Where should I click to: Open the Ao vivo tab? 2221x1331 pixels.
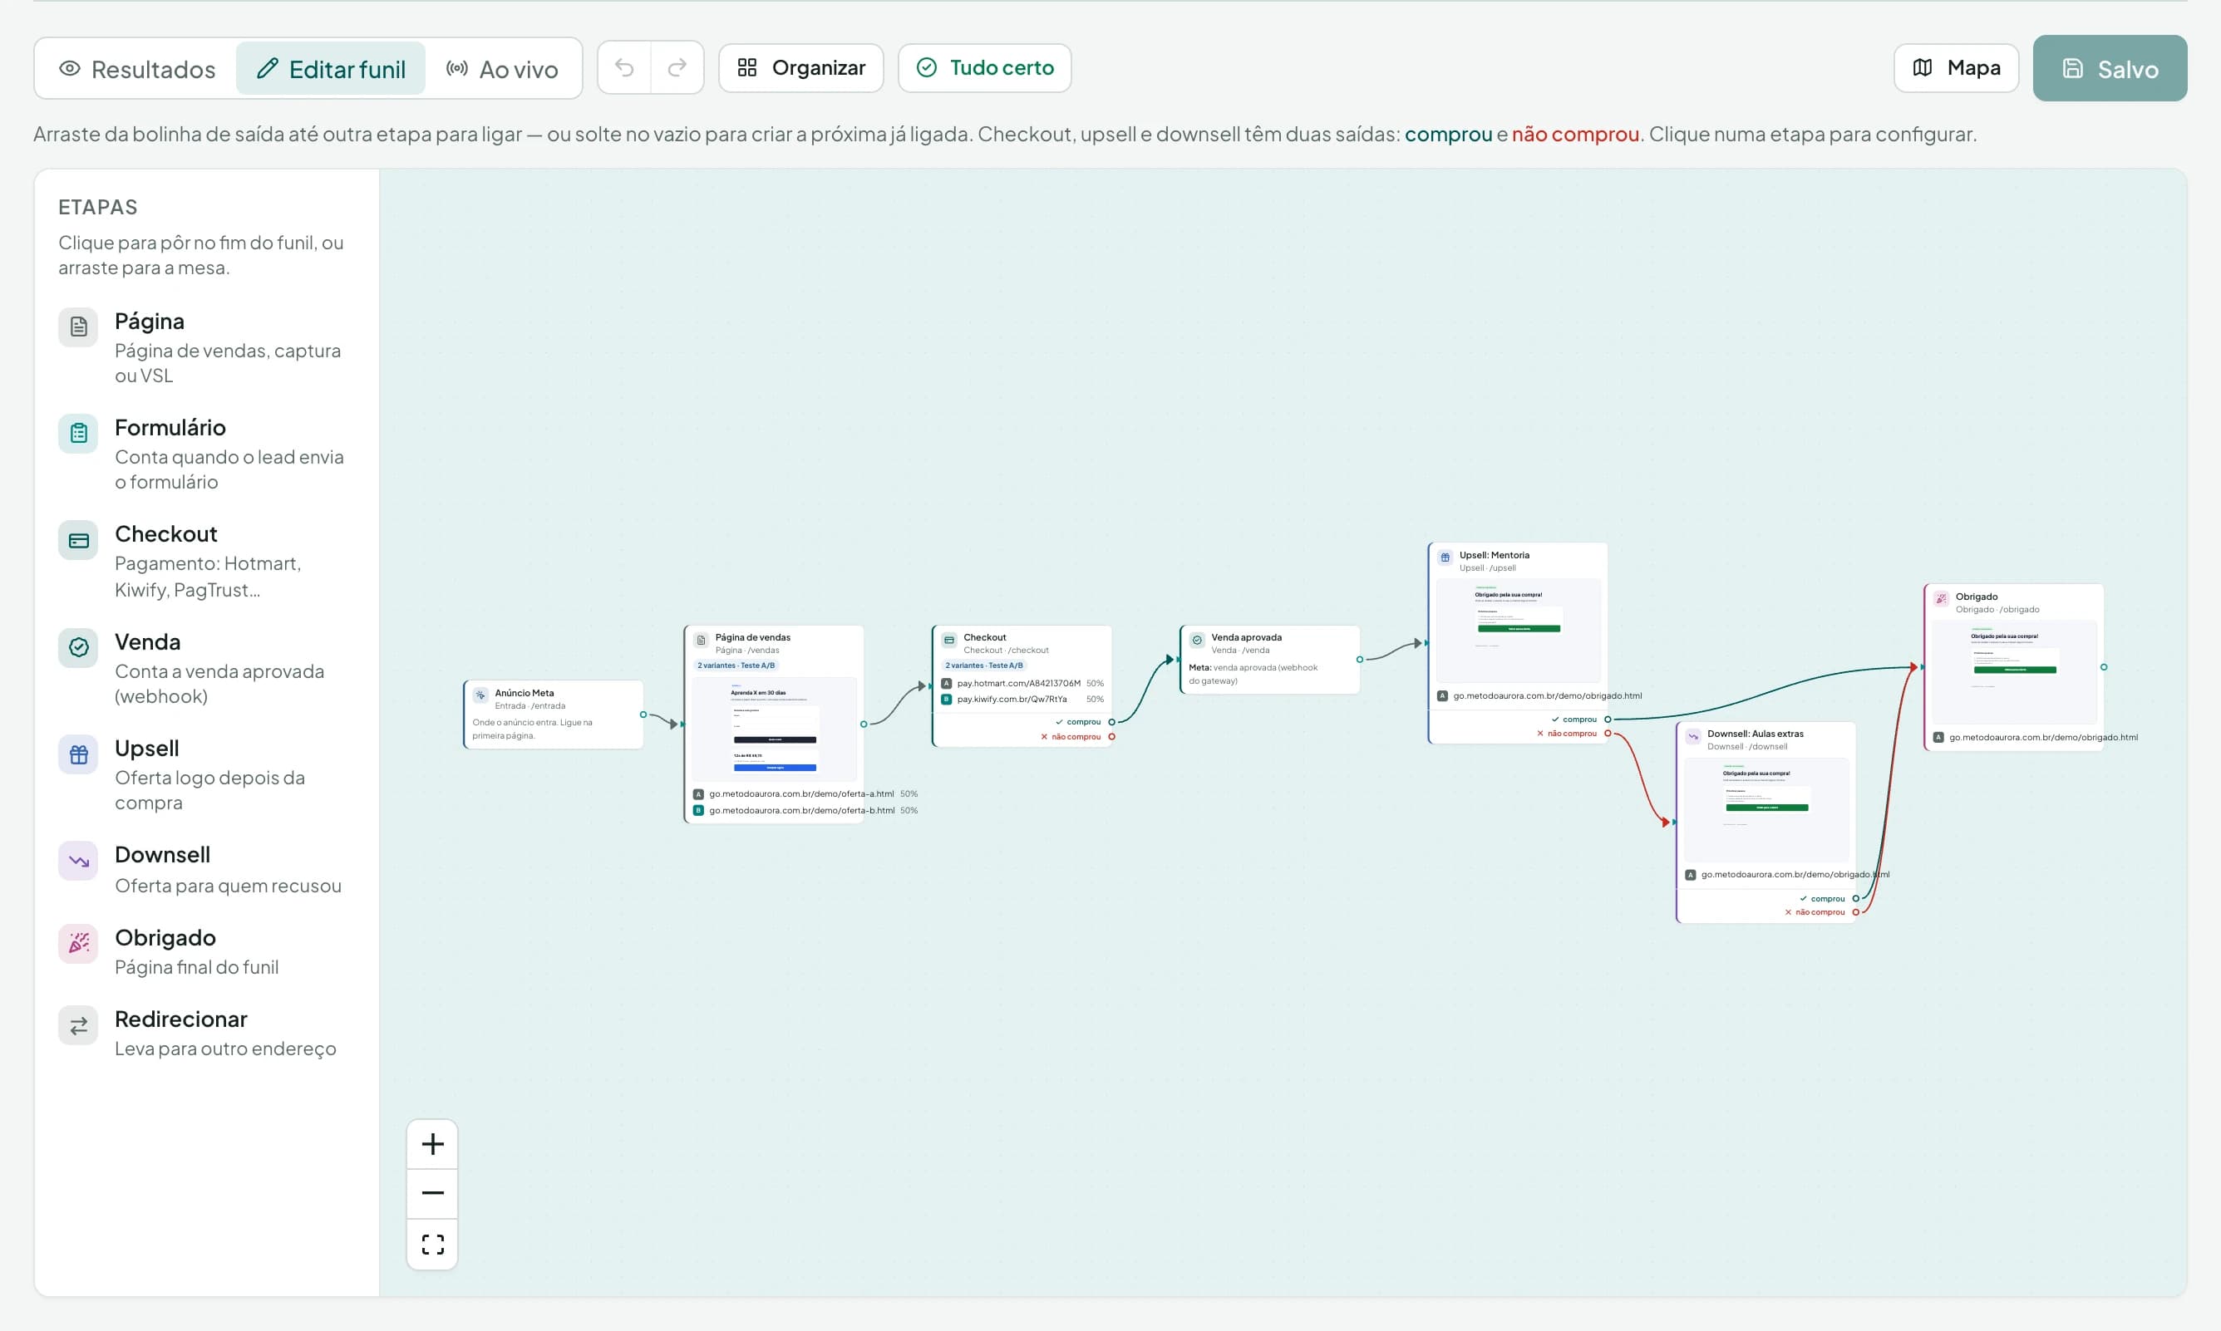(x=502, y=69)
